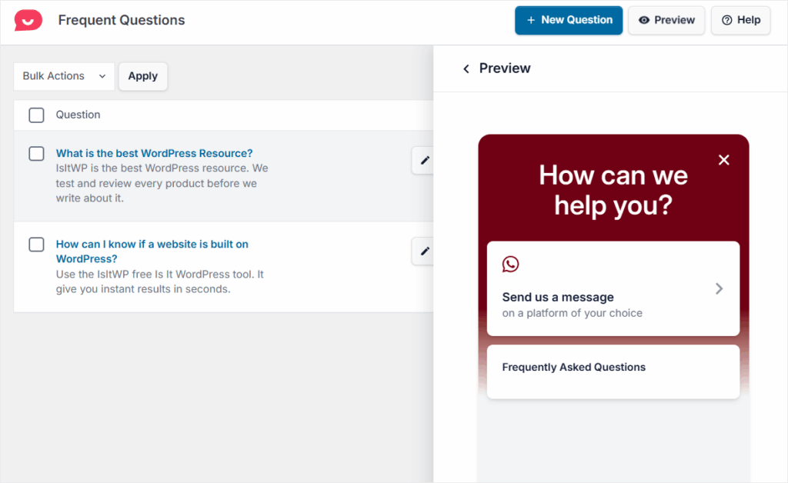
Task: Click the New Question button
Action: pyautogui.click(x=569, y=21)
